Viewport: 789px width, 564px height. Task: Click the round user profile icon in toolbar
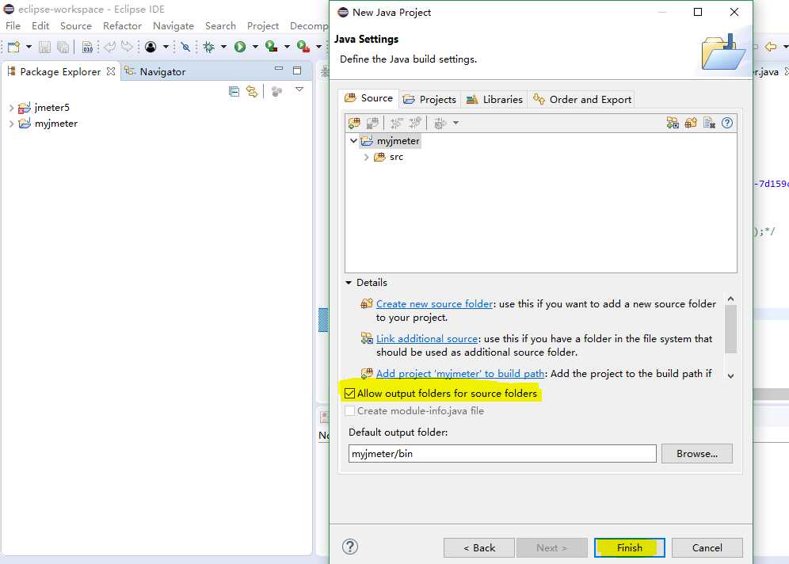pos(151,47)
